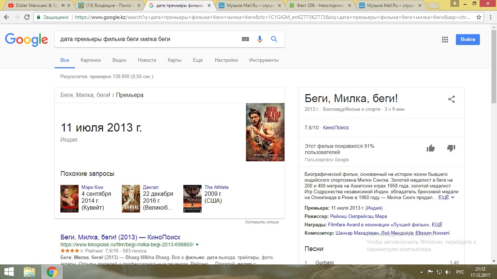
Task: Close the Didier Marouani tab
Action: (69, 5)
